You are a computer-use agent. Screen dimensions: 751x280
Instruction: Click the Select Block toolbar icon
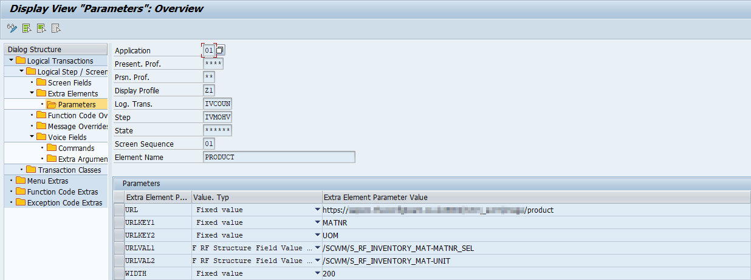click(41, 28)
